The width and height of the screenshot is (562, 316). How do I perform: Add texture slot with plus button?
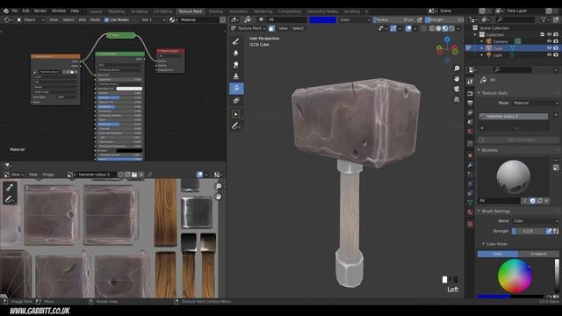tap(556, 115)
